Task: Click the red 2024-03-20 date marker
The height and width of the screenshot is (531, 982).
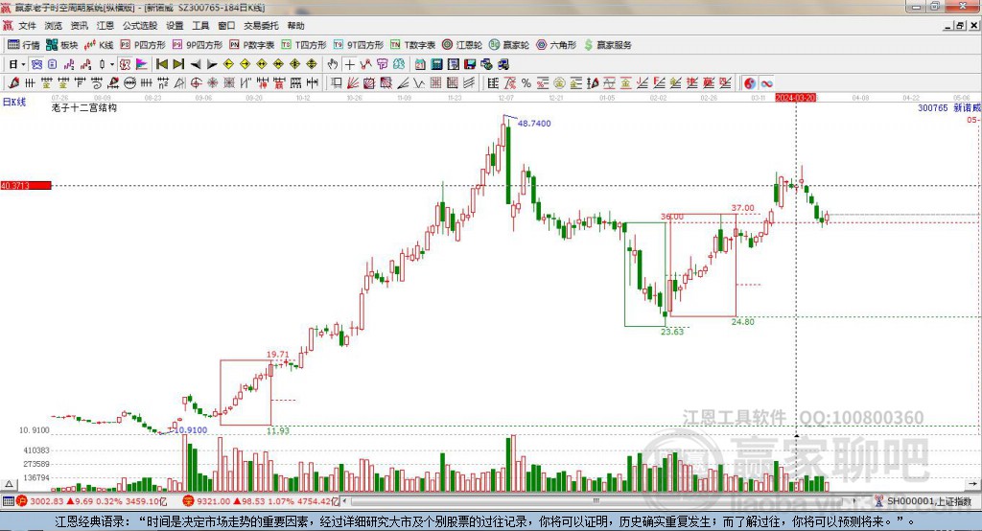Action: click(x=795, y=98)
